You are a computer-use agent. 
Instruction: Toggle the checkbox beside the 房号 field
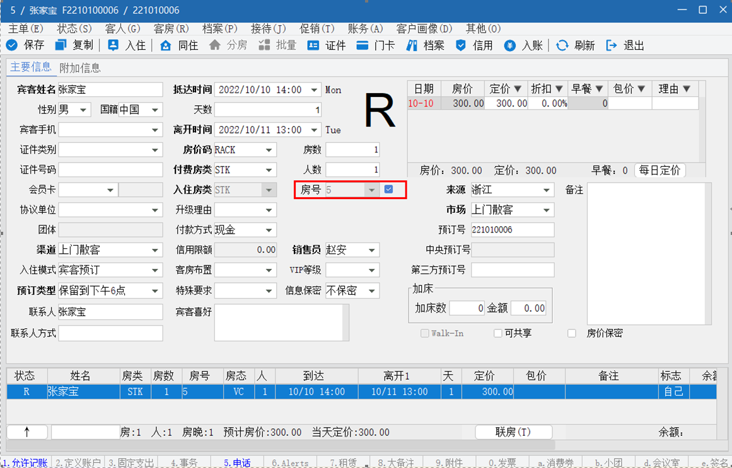[388, 190]
